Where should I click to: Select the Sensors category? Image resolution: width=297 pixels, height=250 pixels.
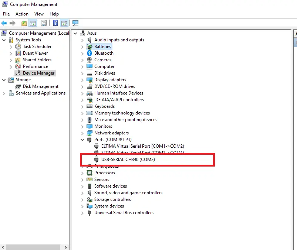click(102, 179)
